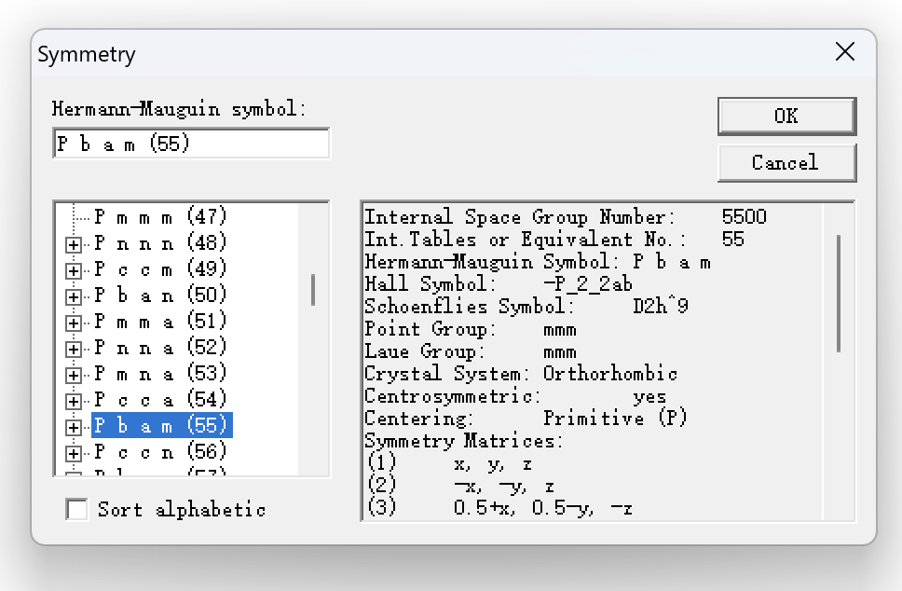This screenshot has height=591, width=902.
Task: Expand the P m m a (51) node
Action: 73,323
